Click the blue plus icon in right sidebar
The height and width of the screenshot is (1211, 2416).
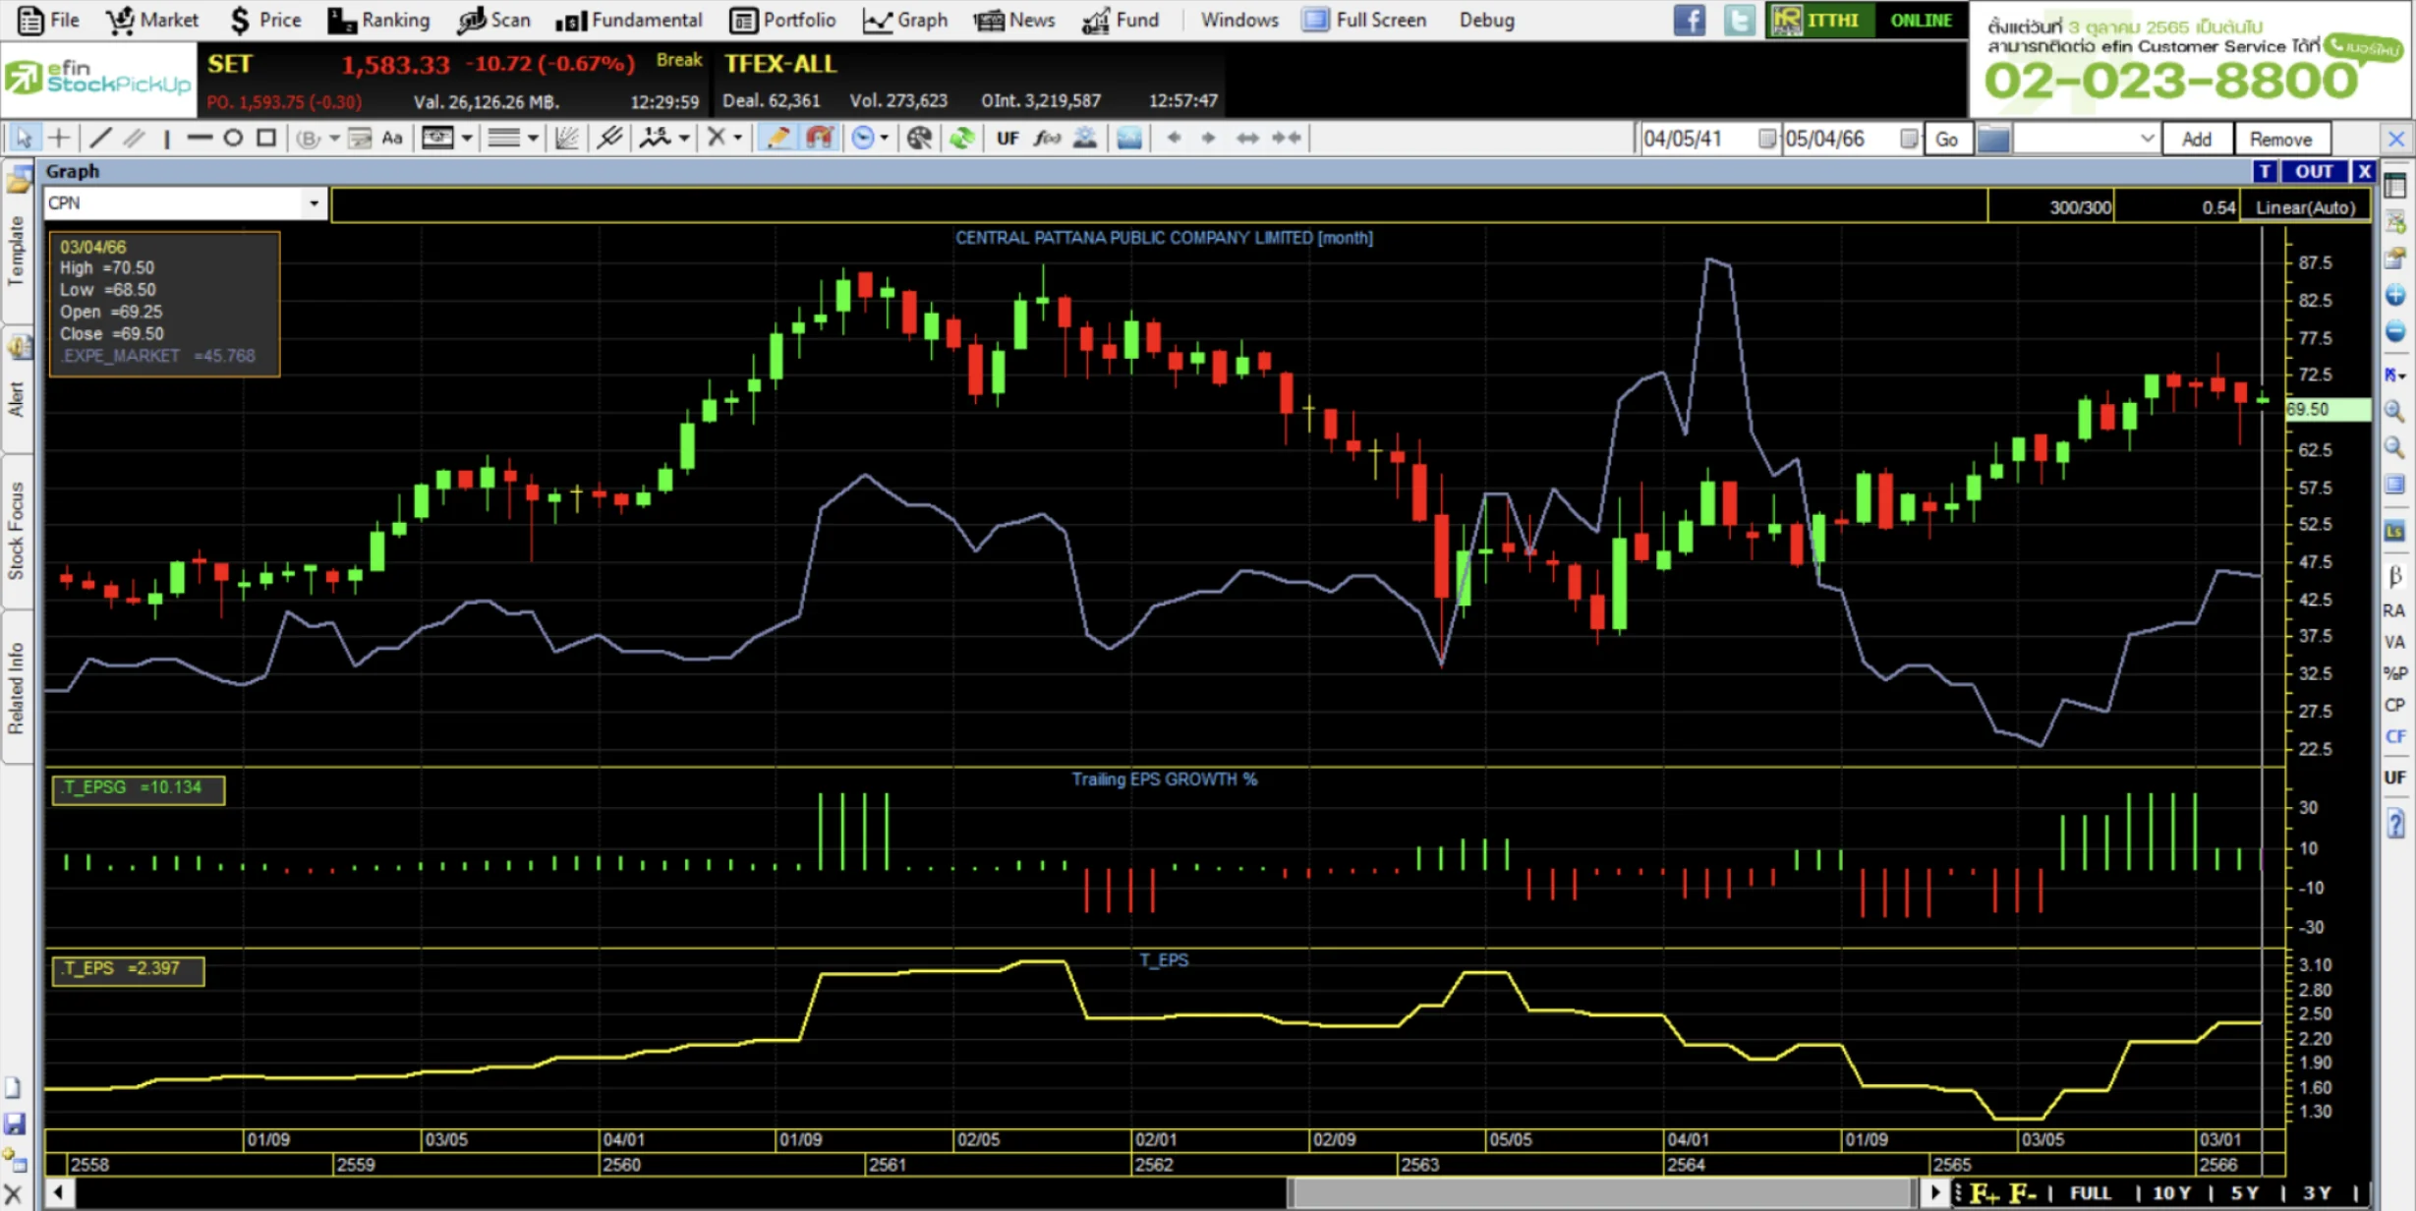(2394, 295)
